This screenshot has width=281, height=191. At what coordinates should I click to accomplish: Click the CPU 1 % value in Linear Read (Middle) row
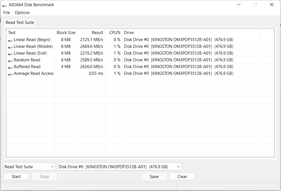117,46
